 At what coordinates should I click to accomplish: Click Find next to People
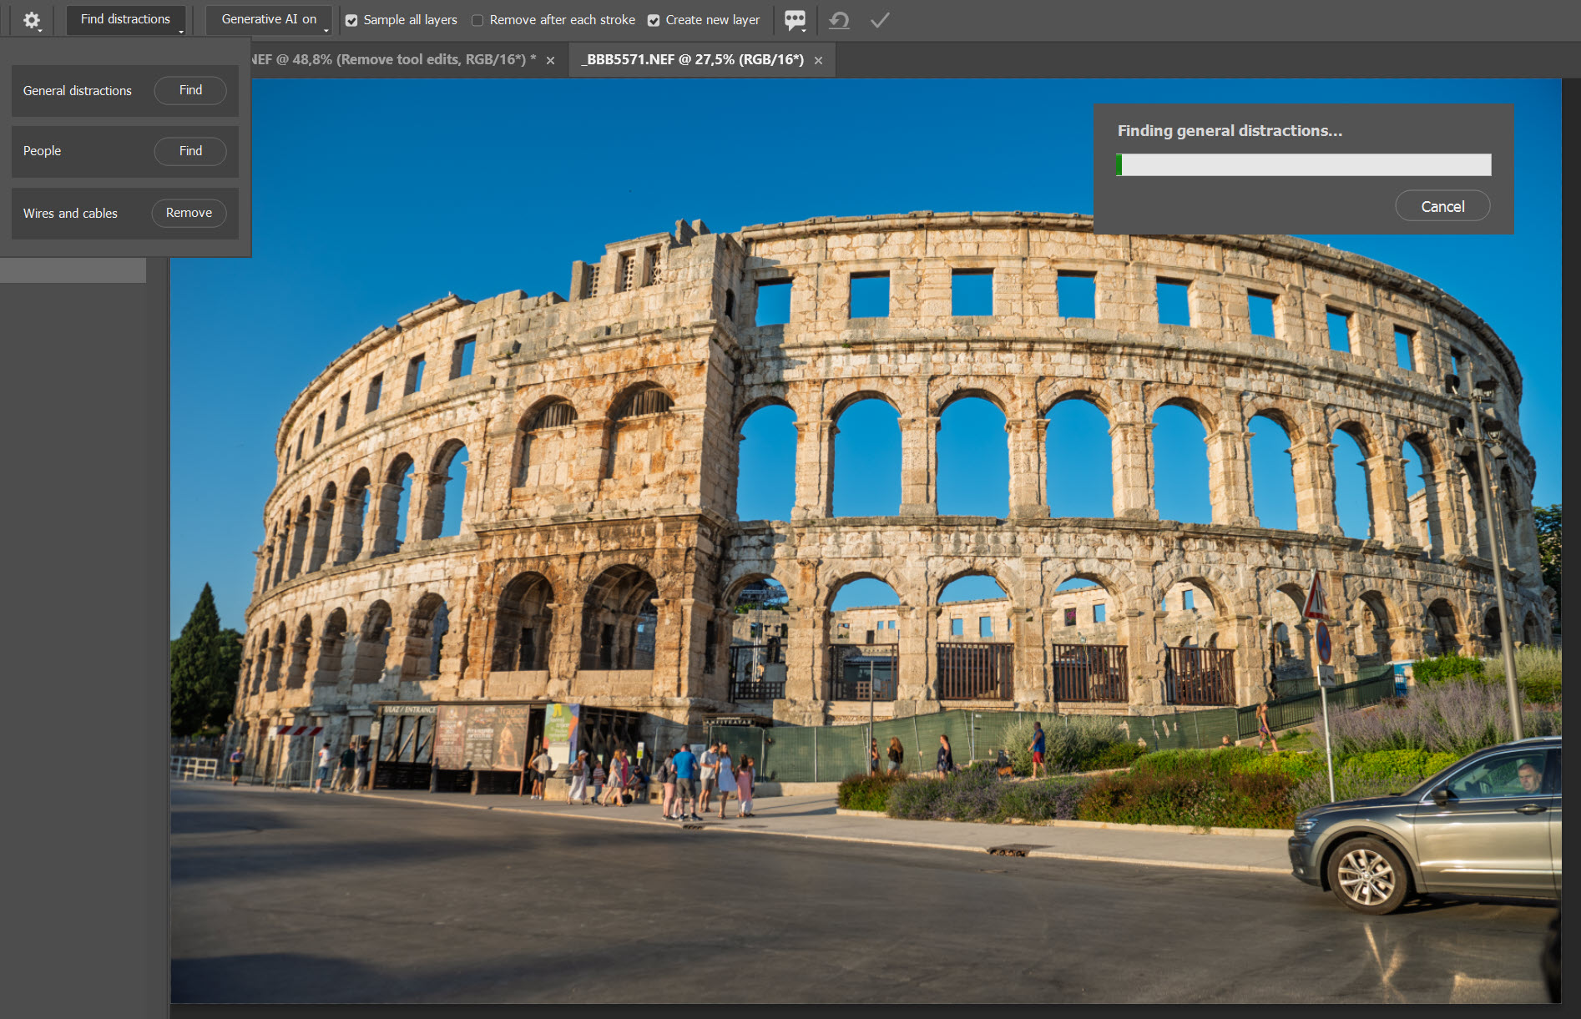(190, 151)
